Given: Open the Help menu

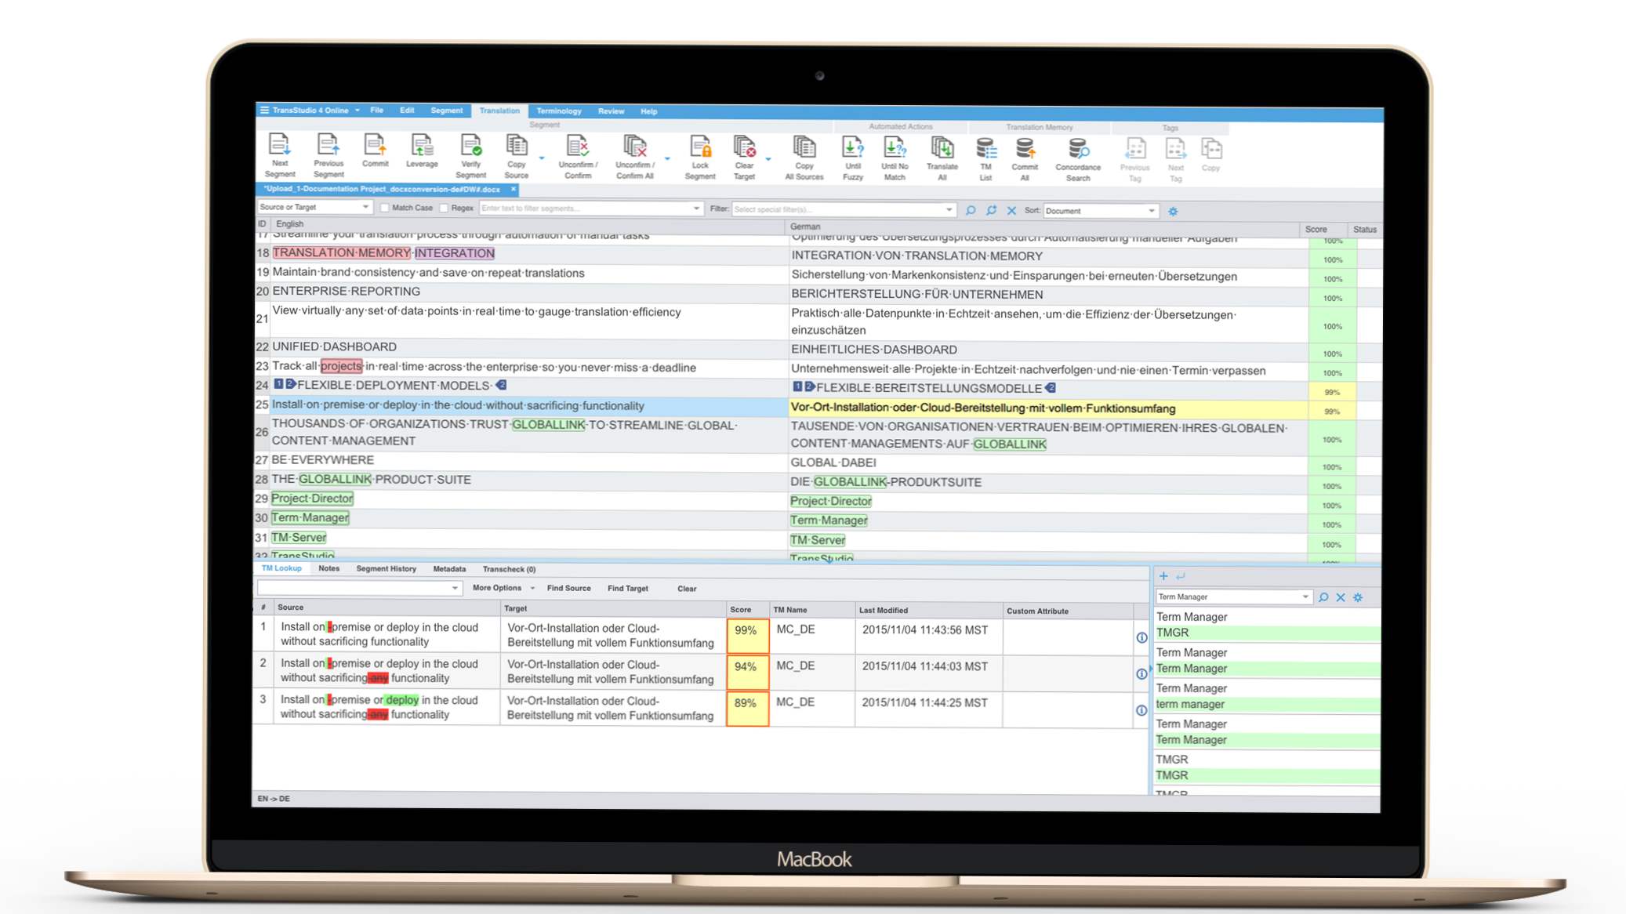Looking at the screenshot, I should (648, 111).
